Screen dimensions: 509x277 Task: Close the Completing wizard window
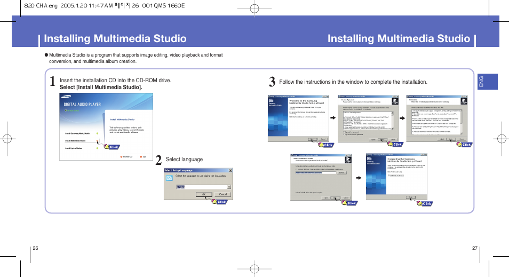[x=426, y=155]
